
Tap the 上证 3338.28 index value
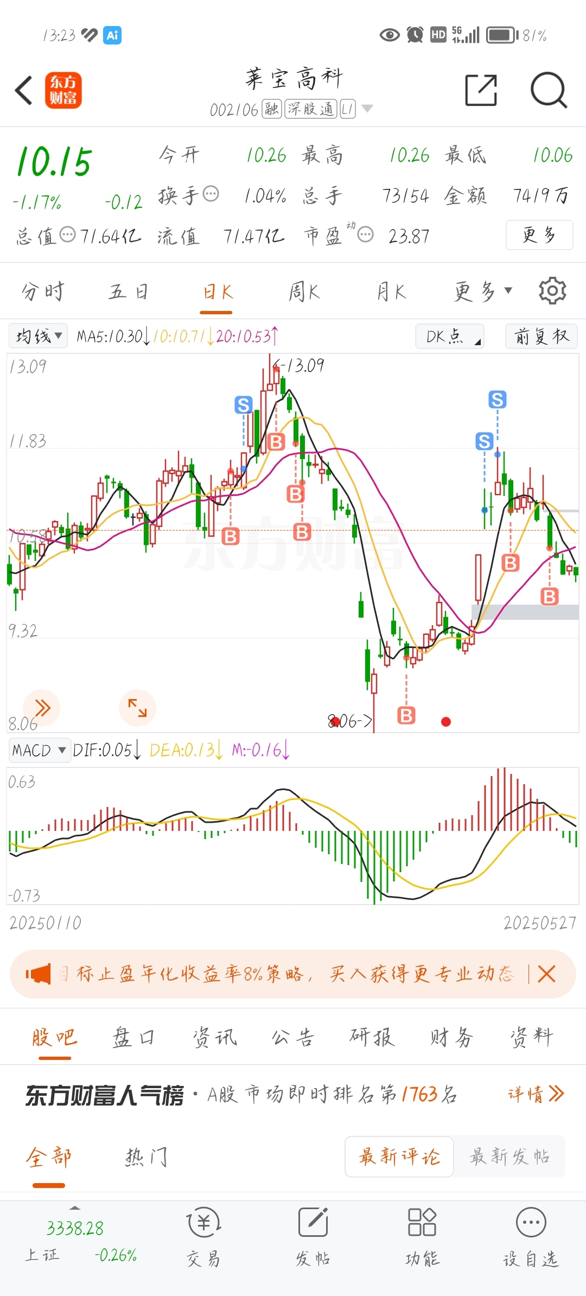click(75, 1228)
